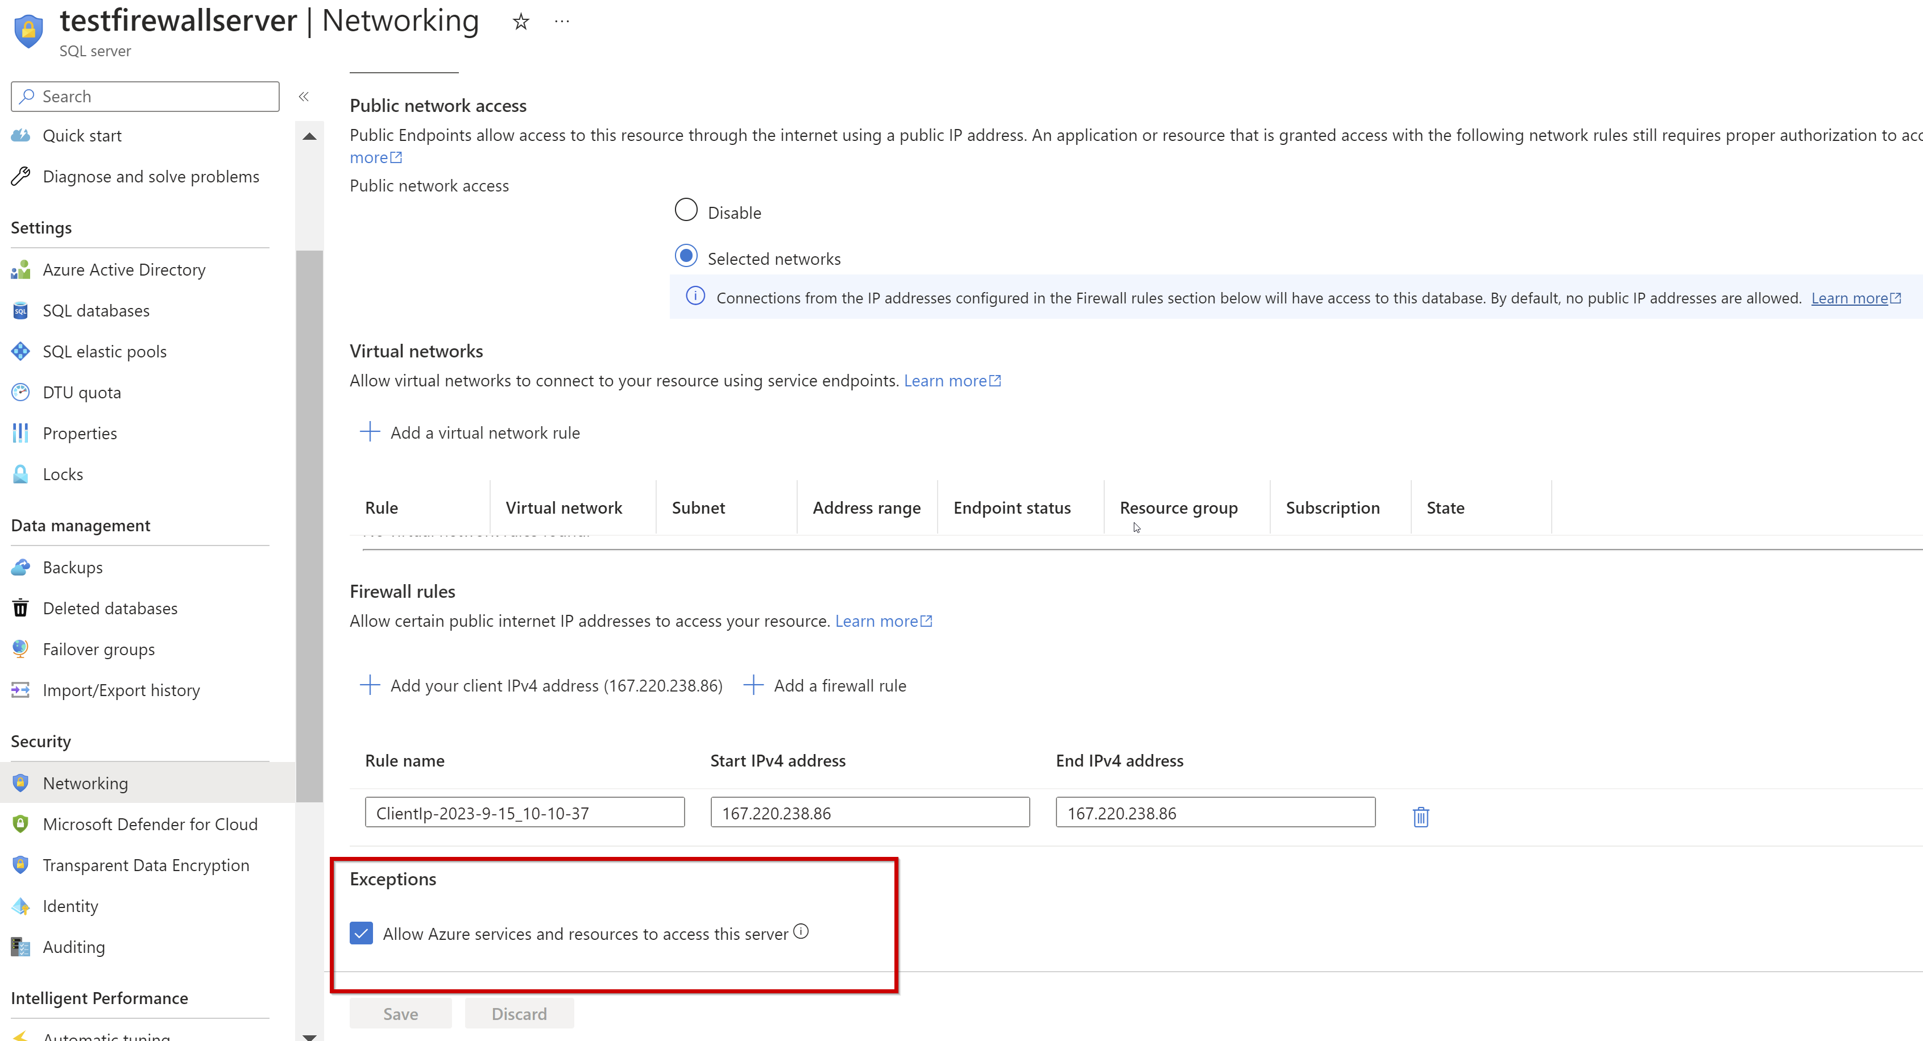
Task: Open Failover groups page
Action: click(98, 649)
